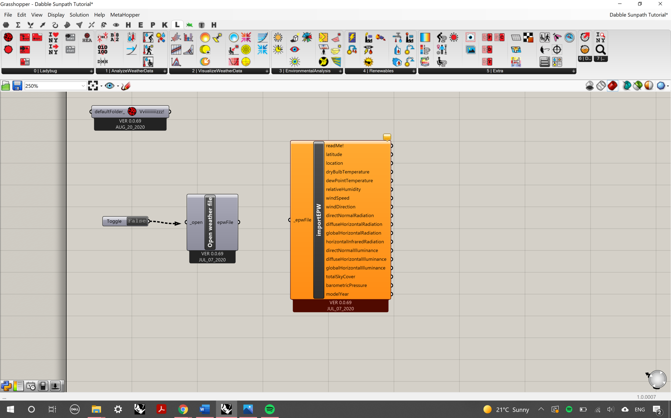The width and height of the screenshot is (671, 418).
Task: Click the Python script icon at the canvas bottom left
Action: coord(6,386)
